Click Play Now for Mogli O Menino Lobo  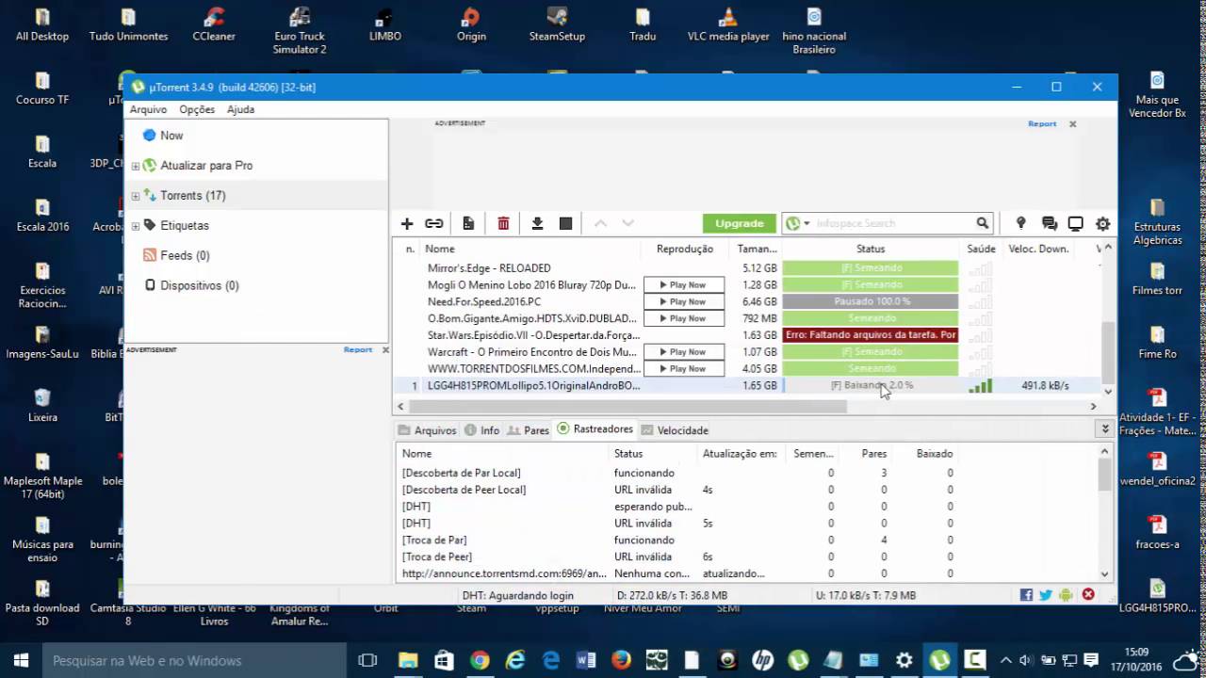tap(684, 284)
